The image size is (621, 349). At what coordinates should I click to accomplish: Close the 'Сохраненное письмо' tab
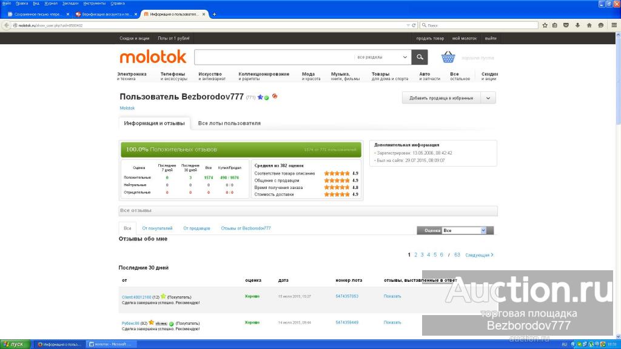pos(68,15)
